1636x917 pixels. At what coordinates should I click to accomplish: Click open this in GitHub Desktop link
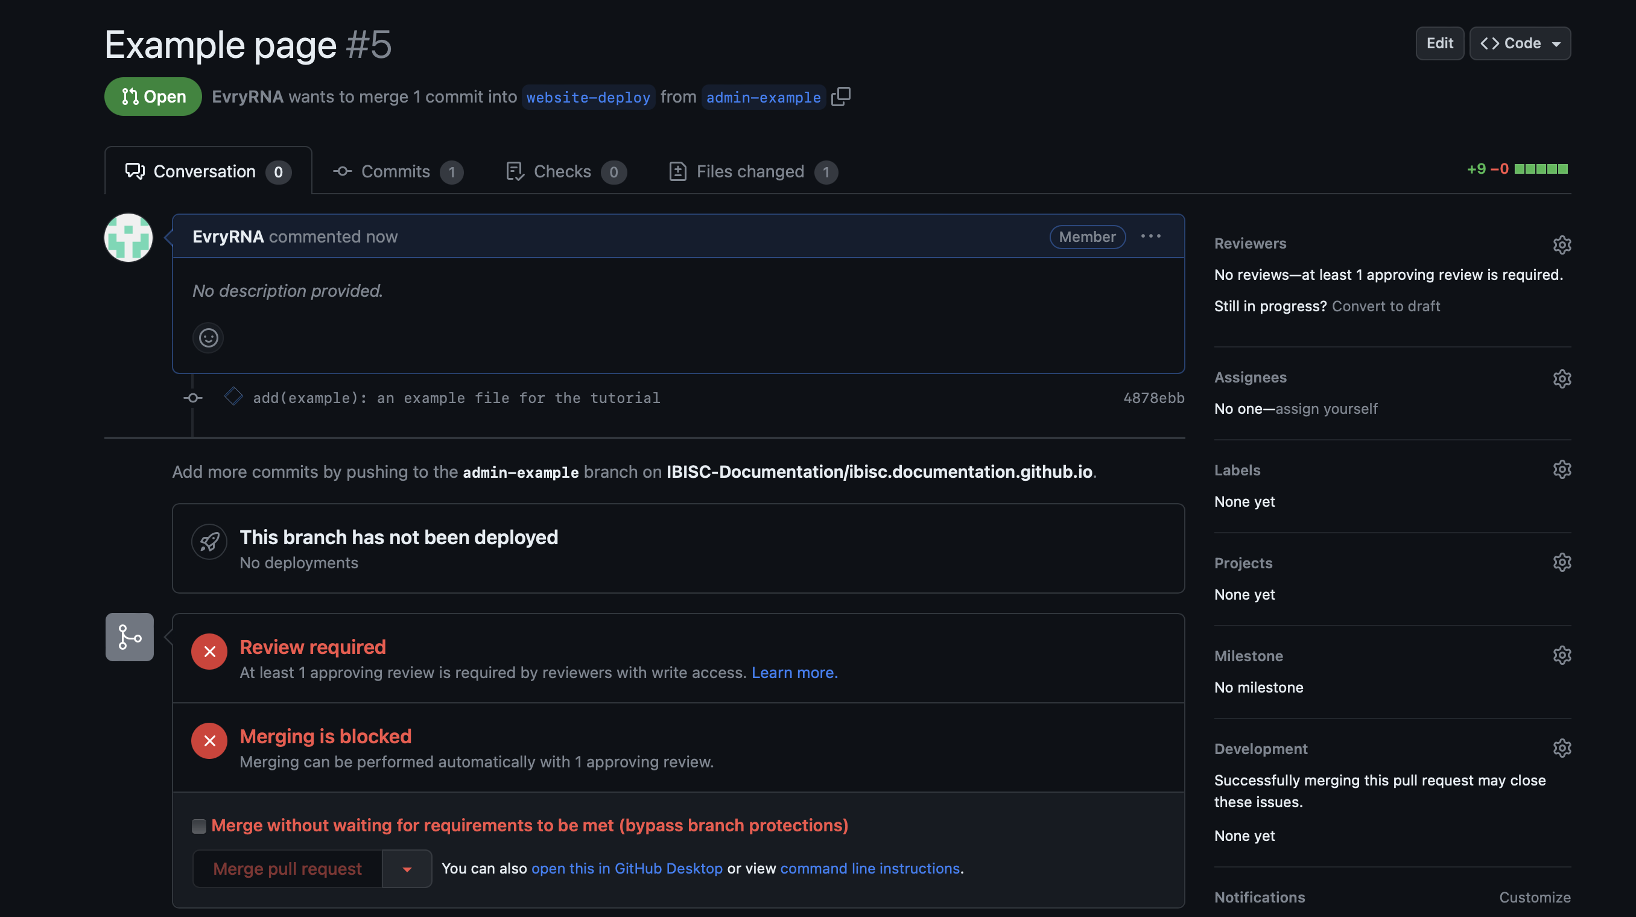pyautogui.click(x=626, y=868)
